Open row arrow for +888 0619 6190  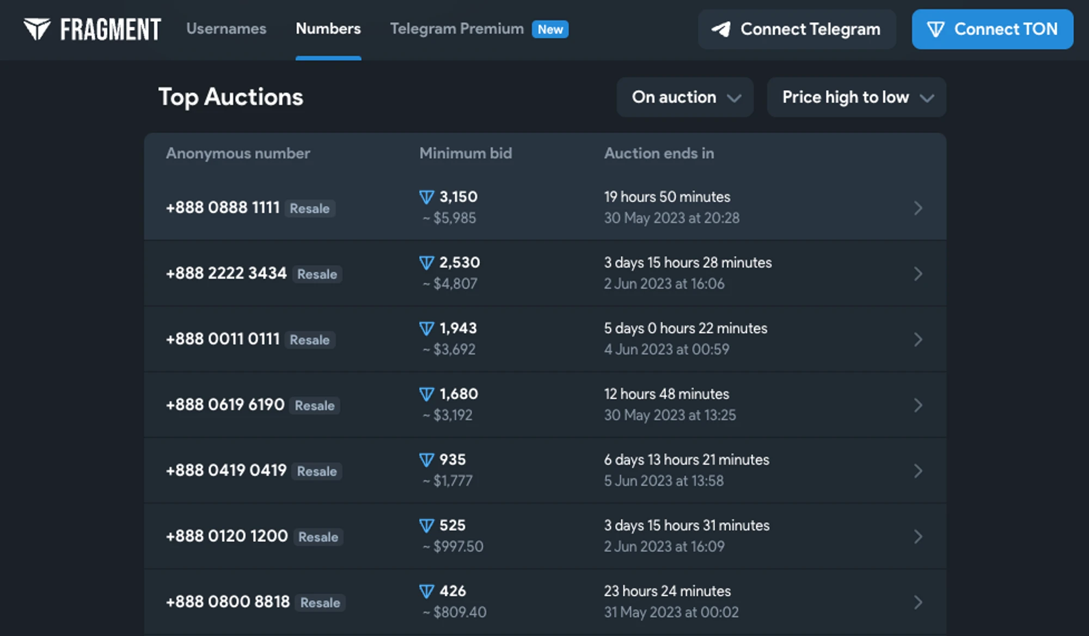point(918,405)
